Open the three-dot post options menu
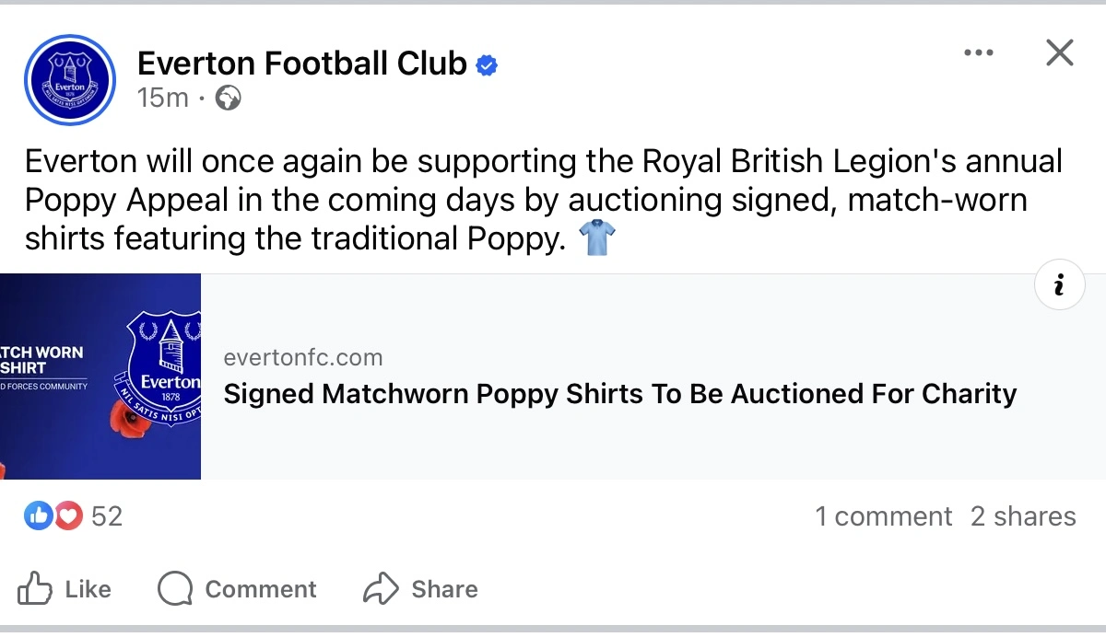Screen dimensions: 1106x637 (x=978, y=53)
